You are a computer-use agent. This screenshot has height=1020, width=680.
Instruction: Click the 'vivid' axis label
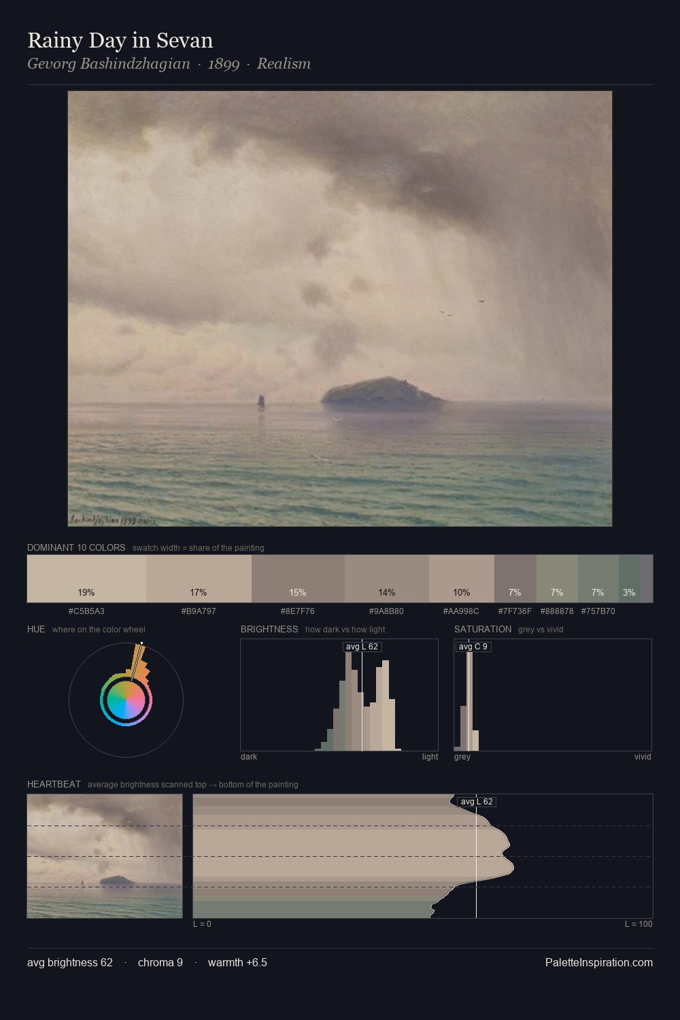coord(643,757)
